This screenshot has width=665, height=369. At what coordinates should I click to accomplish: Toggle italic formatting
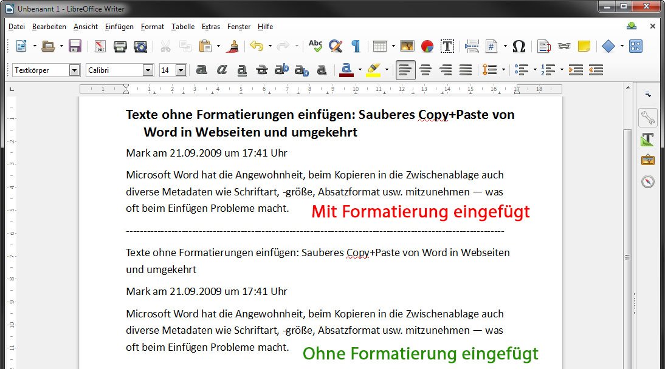tap(221, 69)
